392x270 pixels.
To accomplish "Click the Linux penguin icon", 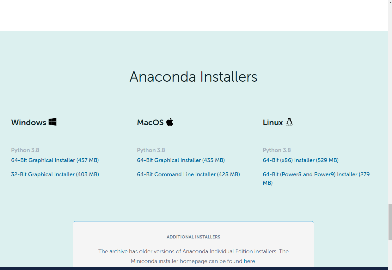I will tap(289, 122).
